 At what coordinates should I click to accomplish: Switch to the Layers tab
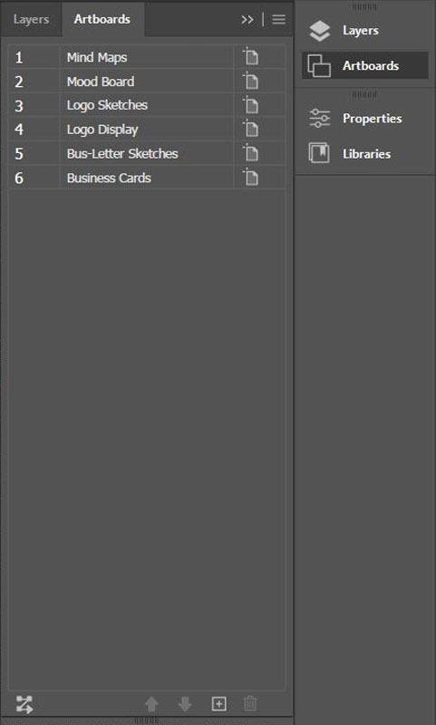31,19
